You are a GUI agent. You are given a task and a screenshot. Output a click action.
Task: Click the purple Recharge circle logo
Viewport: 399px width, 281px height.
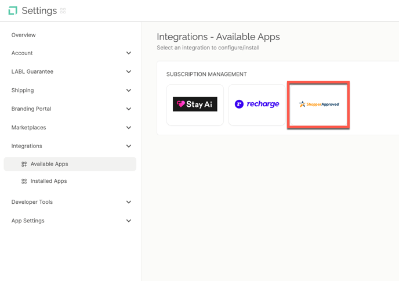(239, 104)
